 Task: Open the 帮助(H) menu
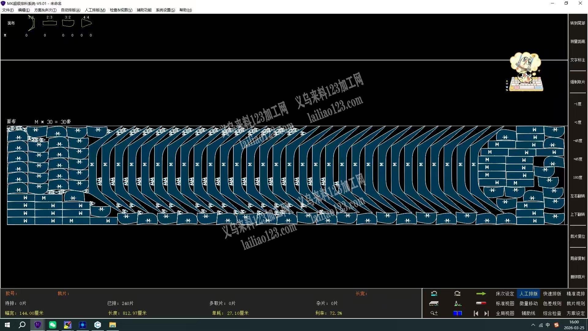point(186,10)
